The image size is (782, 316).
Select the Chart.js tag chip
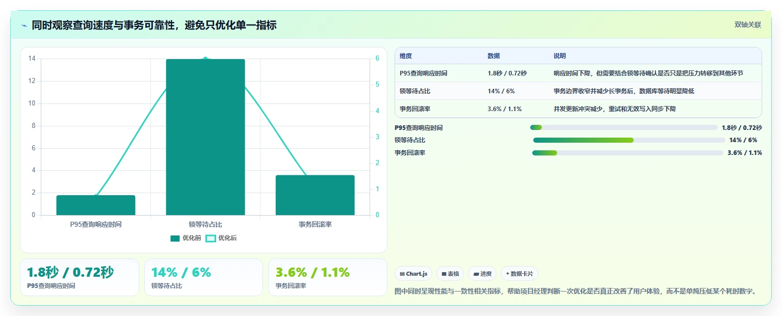point(413,274)
